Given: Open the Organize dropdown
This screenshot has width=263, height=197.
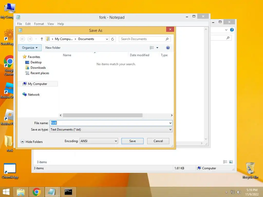Looking at the screenshot, I should [30, 48].
